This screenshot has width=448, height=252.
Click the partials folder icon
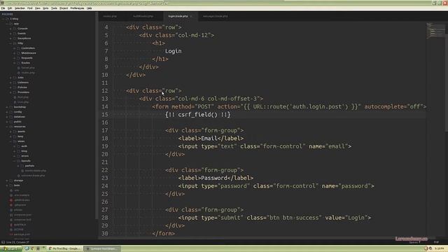22,166
